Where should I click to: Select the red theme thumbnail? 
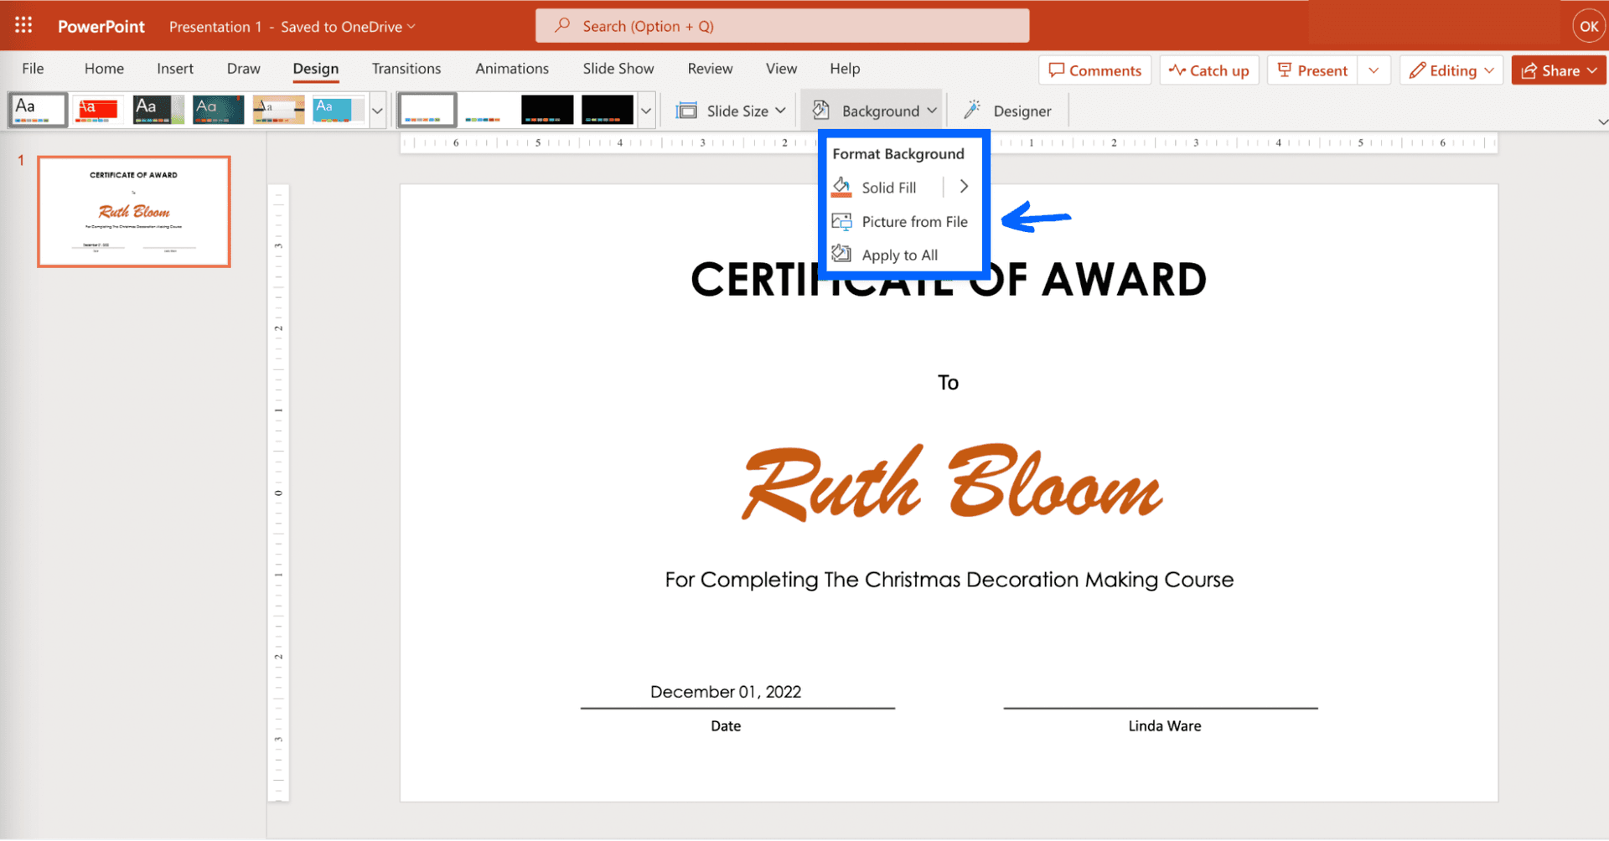click(97, 110)
